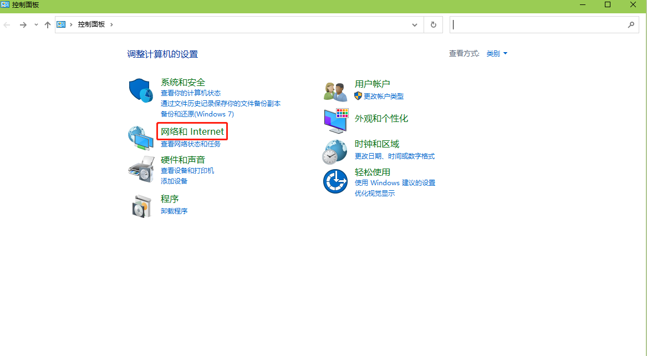The image size is (647, 356).
Task: Click 查看设备和打印机 link
Action: 187,171
